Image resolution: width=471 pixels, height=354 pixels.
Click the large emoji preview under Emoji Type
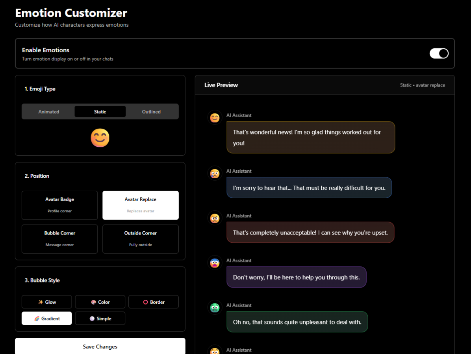(100, 138)
